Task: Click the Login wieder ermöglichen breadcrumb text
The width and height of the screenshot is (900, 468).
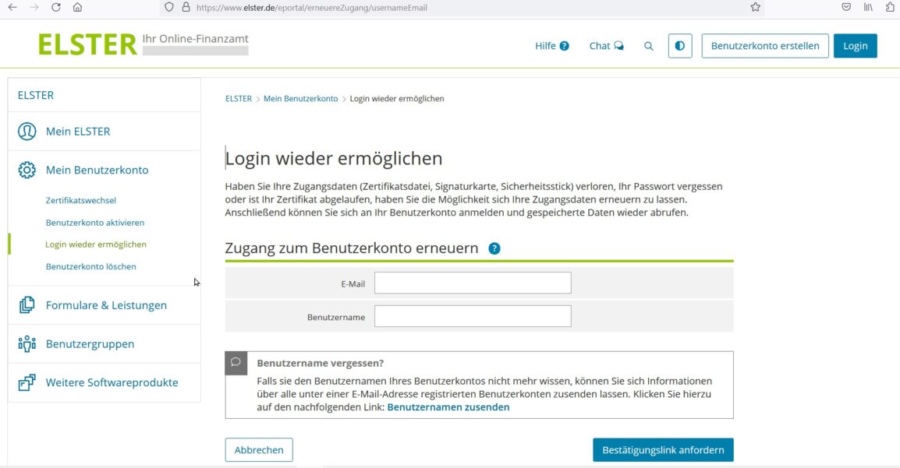Action: (x=397, y=99)
